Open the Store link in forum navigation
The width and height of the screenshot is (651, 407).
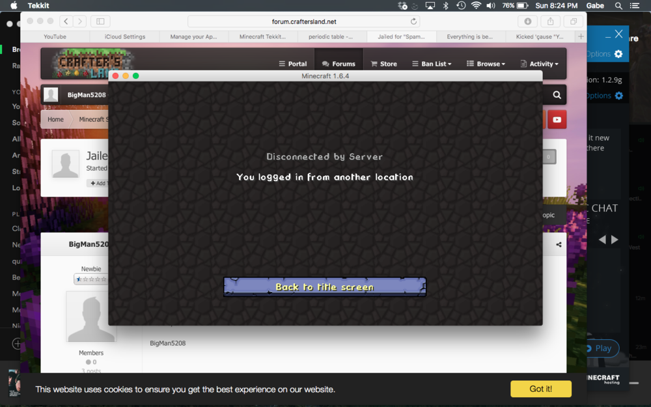tap(383, 64)
